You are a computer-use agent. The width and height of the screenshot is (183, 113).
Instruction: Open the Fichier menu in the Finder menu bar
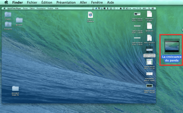pyautogui.click(x=32, y=2)
